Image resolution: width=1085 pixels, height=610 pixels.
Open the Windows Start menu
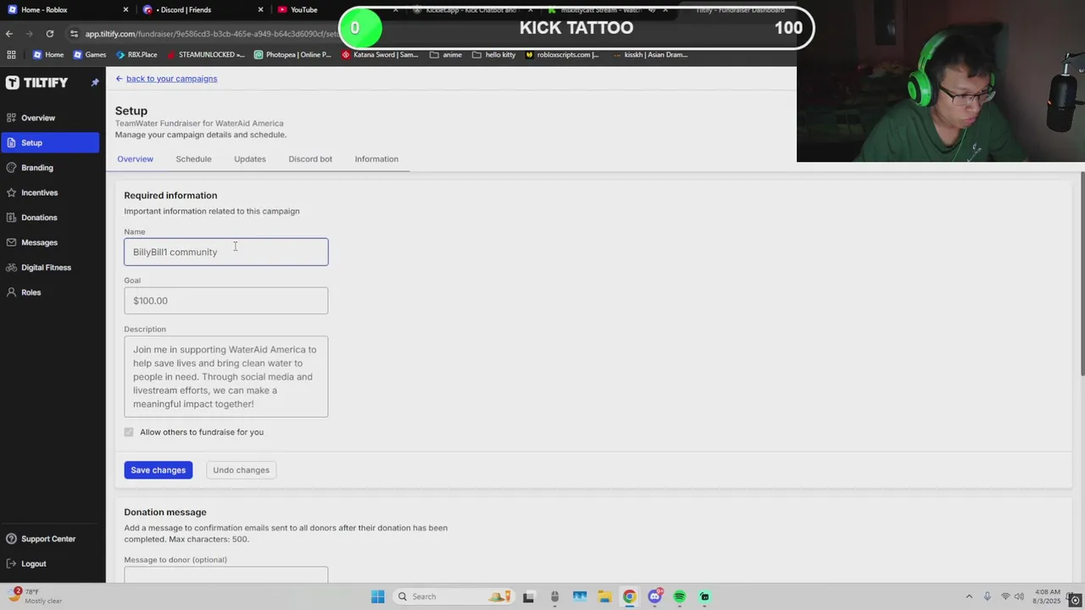coord(378,596)
